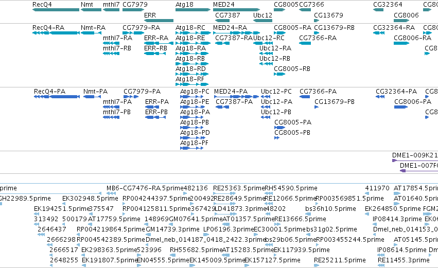The width and height of the screenshot is (438, 268).
Task: Select the CG32364-PA protein label
Action: point(396,92)
